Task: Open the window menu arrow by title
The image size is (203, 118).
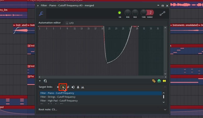Action: pyautogui.click(x=38, y=6)
